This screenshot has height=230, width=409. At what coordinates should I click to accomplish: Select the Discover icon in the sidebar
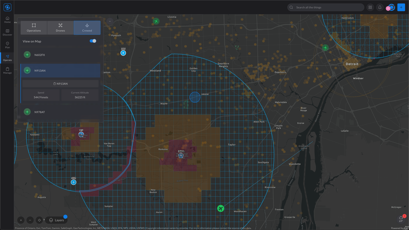click(x=7, y=32)
